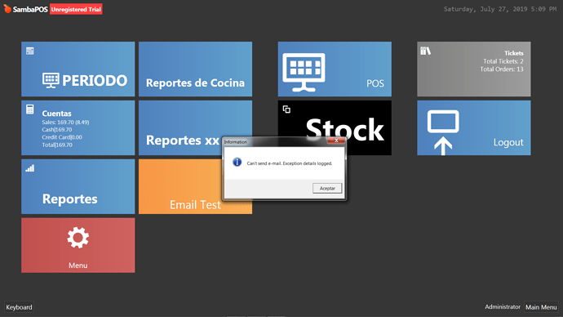Click the monitor icon beside PERIODO
Viewport: 563px width, 317px height.
tap(51, 81)
